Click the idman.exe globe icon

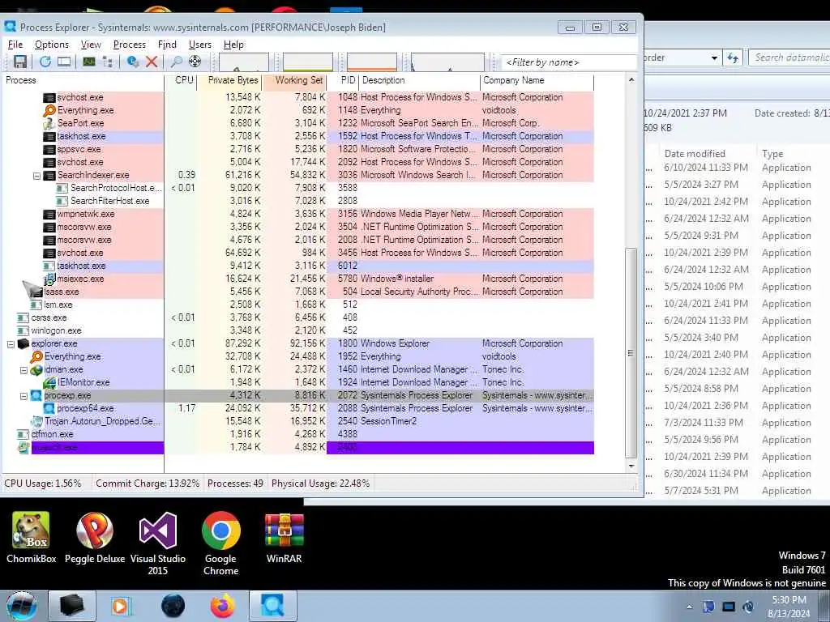[x=36, y=369]
